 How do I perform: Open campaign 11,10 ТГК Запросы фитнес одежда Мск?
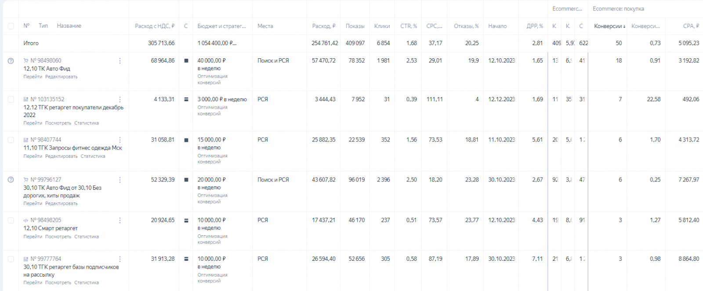(x=73, y=148)
